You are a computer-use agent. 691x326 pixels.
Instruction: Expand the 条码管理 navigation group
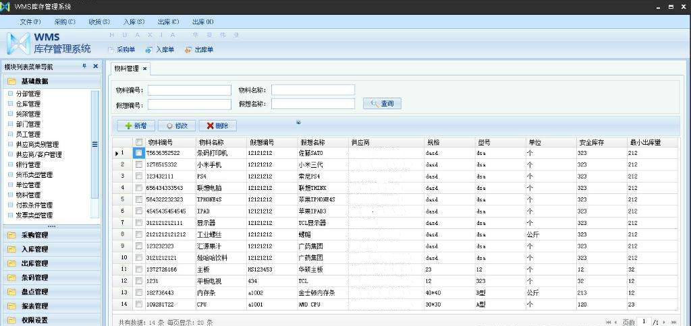[51, 278]
